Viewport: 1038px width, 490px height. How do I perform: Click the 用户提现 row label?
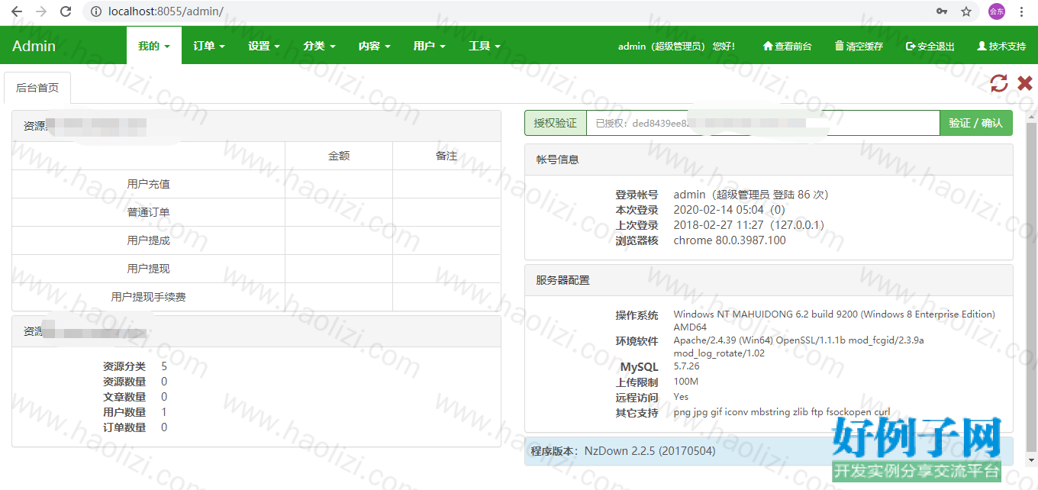148,269
